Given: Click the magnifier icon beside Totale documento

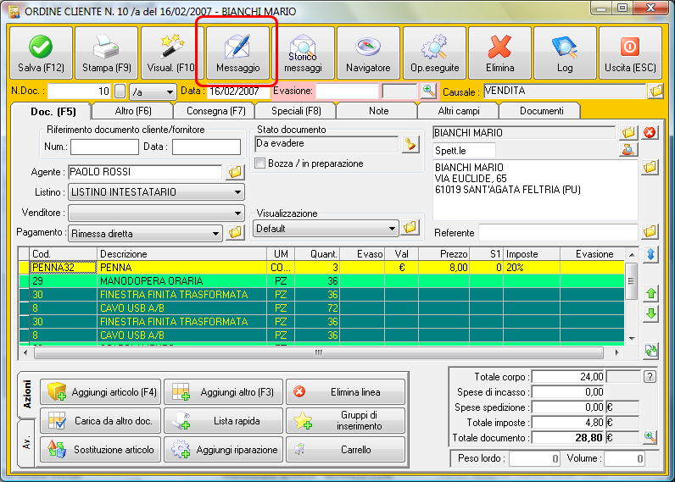Looking at the screenshot, I should pyautogui.click(x=650, y=438).
